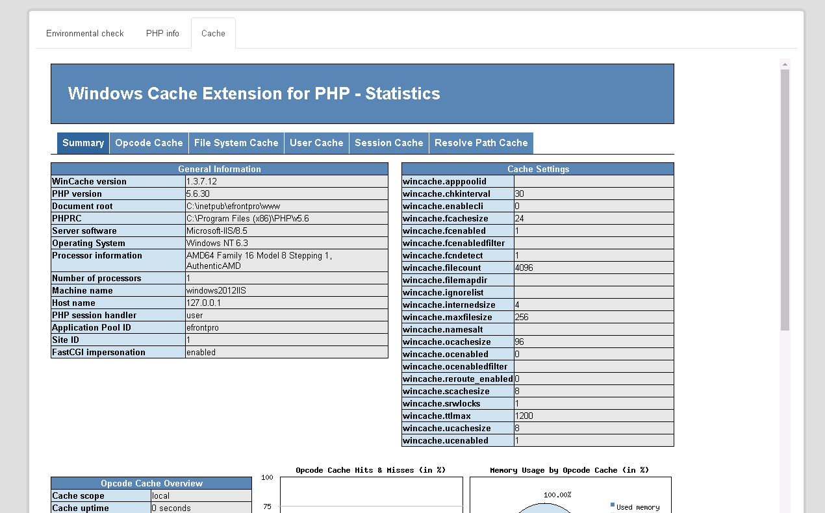Click the Opcode Cache Hits & Misses chart title
This screenshot has height=513, width=825.
pyautogui.click(x=370, y=470)
